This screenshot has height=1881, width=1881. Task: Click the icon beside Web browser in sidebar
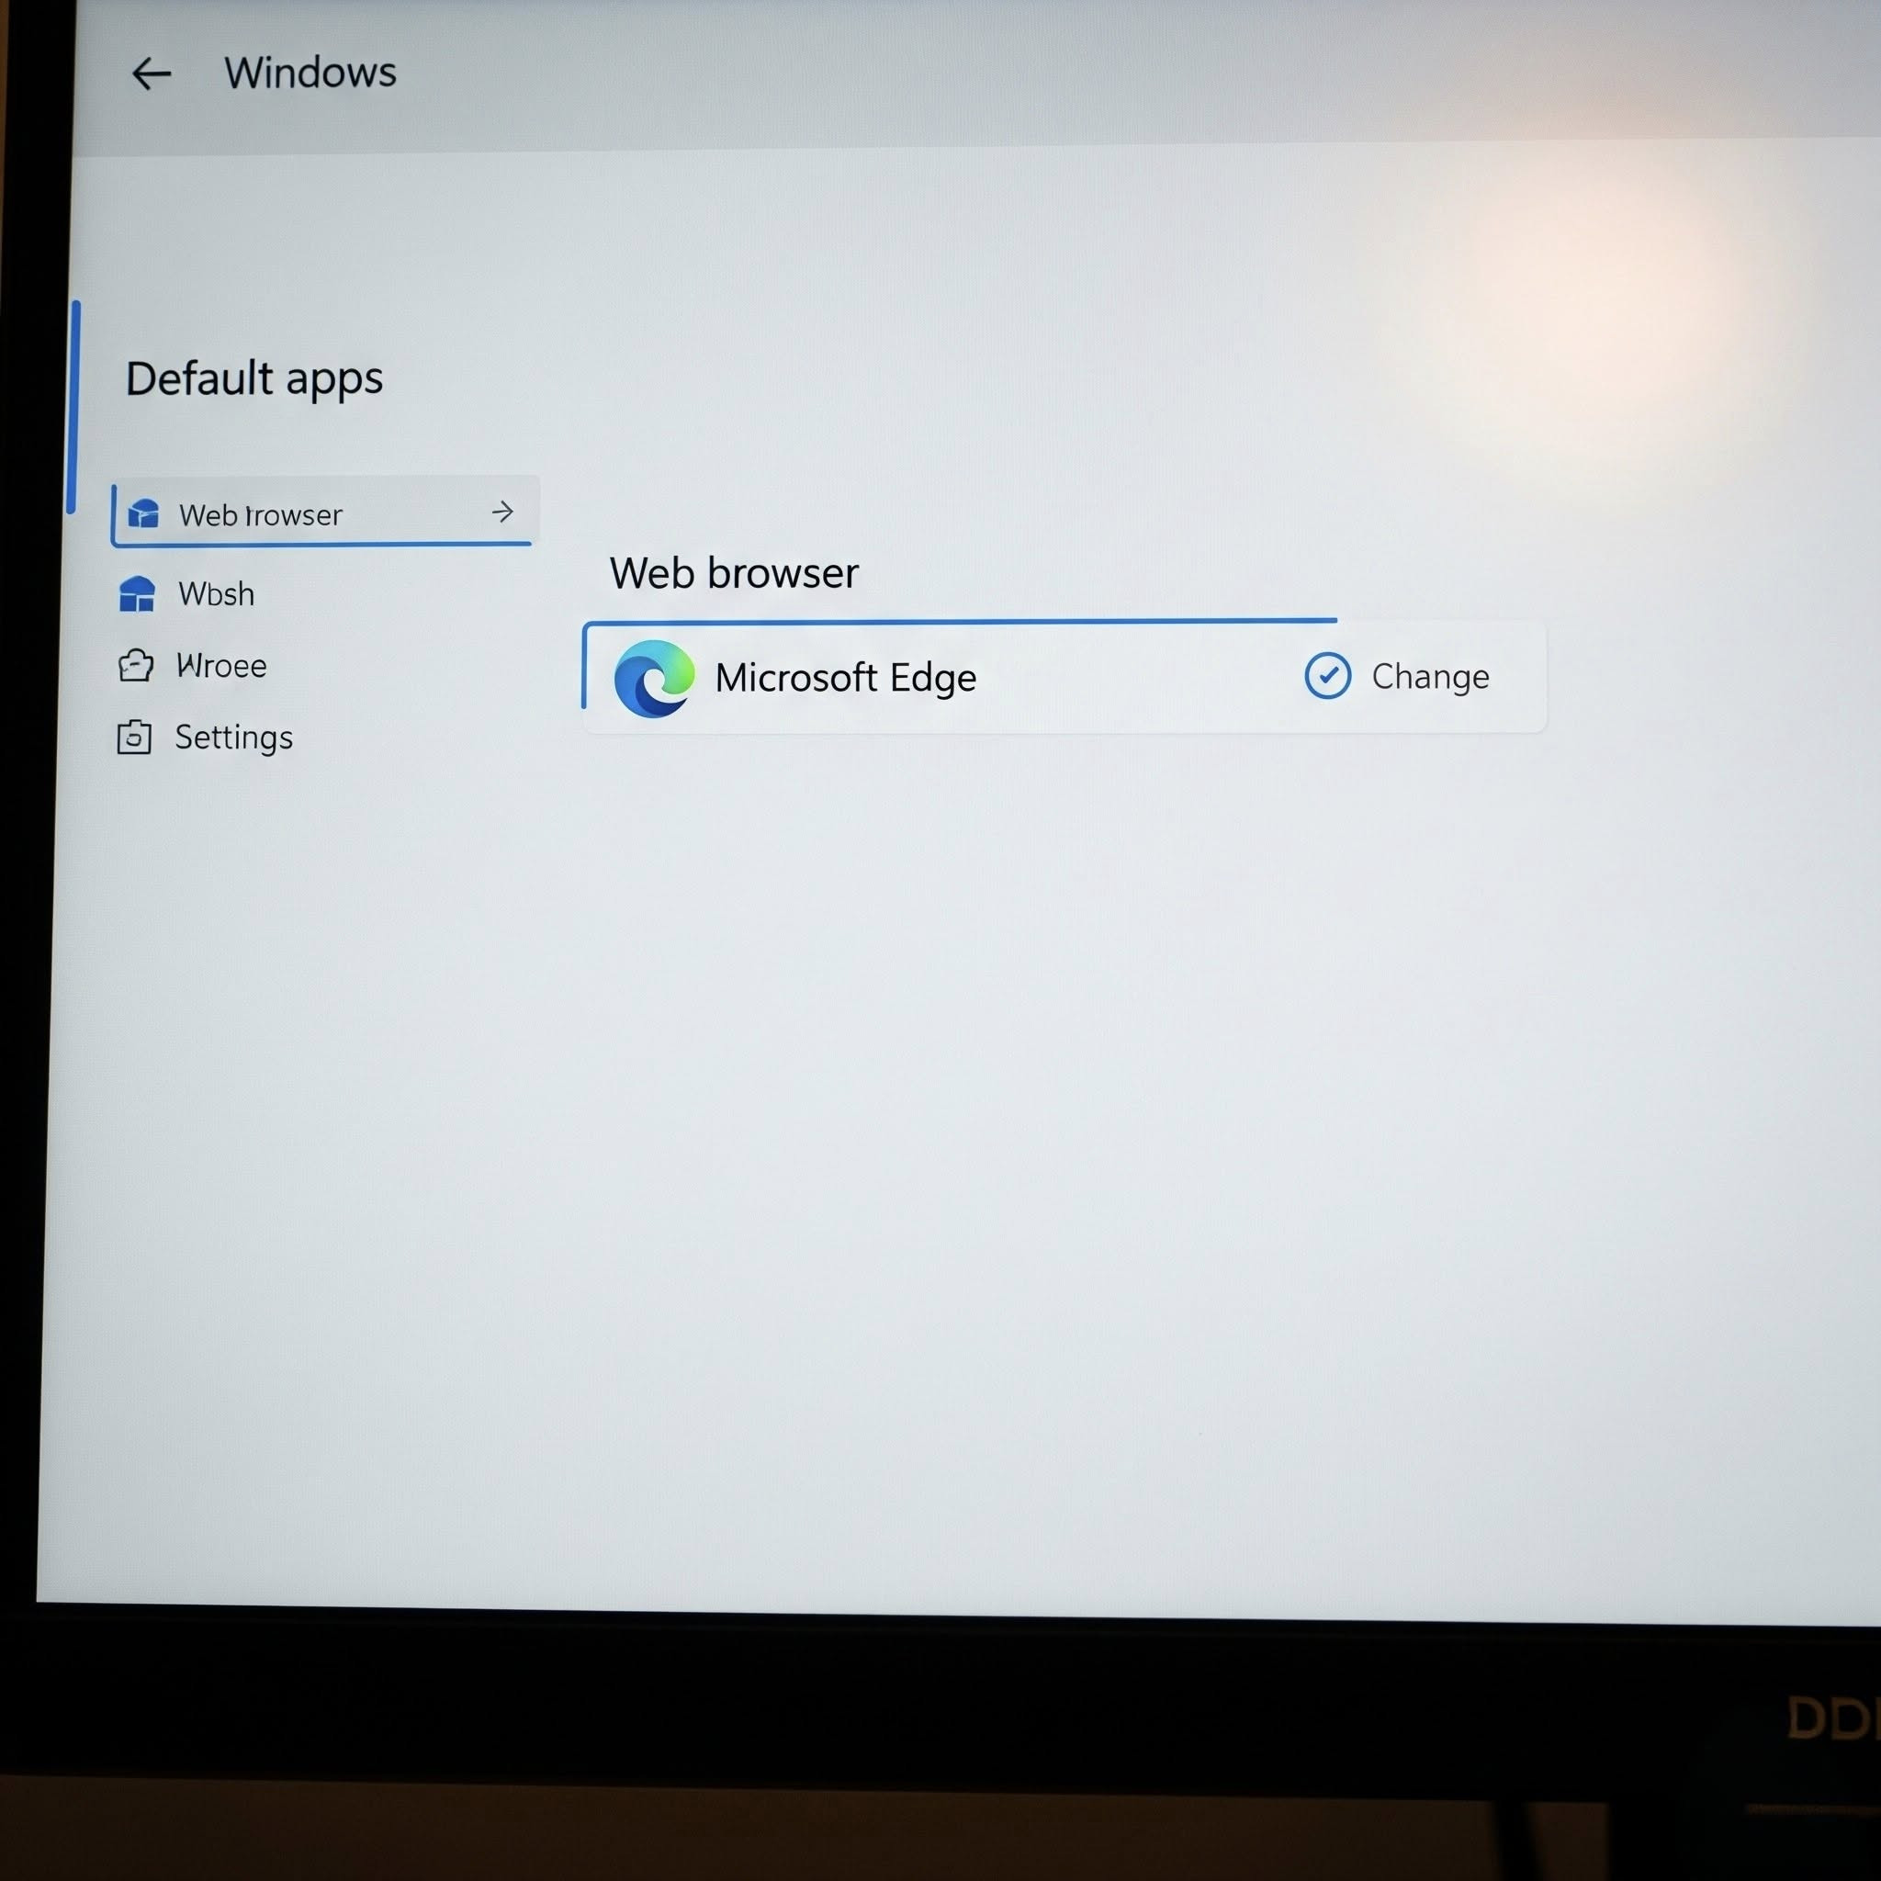click(143, 513)
